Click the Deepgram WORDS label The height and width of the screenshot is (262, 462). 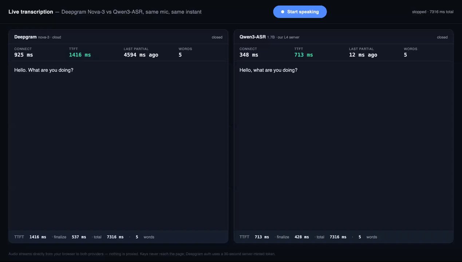(x=185, y=49)
